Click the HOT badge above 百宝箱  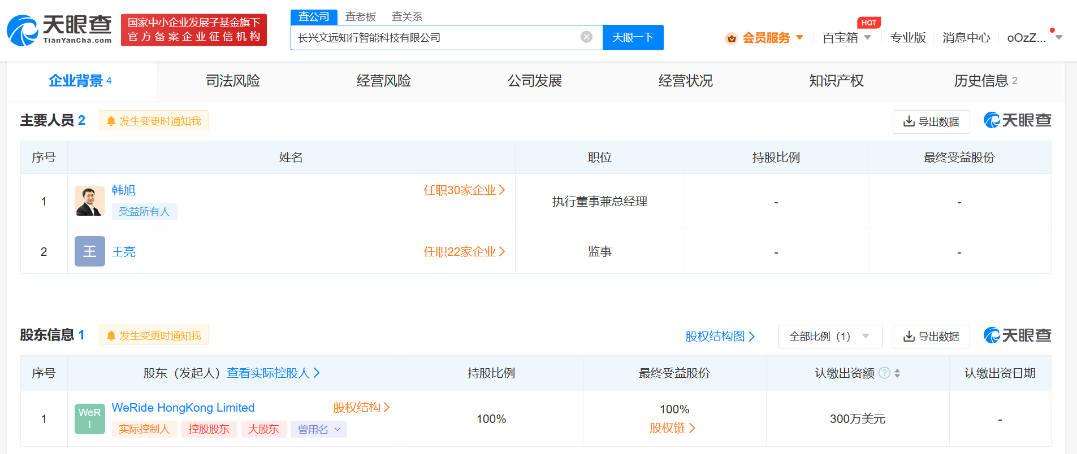tap(869, 23)
